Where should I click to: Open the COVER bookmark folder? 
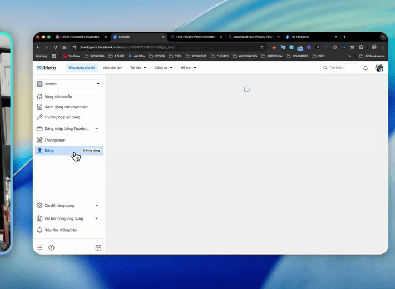[157, 56]
